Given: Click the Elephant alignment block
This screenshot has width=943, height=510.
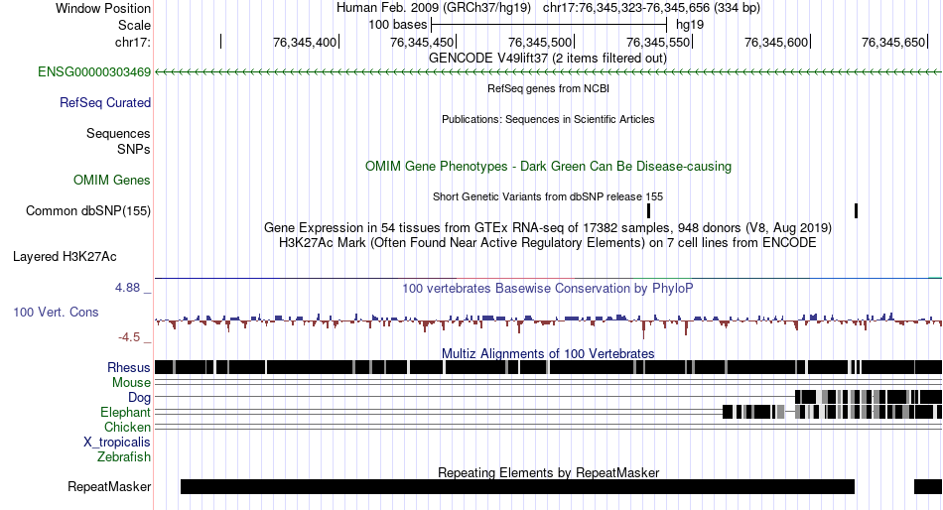Looking at the screenshot, I should pyautogui.click(x=833, y=412).
